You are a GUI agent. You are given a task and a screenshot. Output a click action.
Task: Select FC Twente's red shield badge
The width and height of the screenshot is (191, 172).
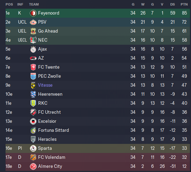pos(33,67)
